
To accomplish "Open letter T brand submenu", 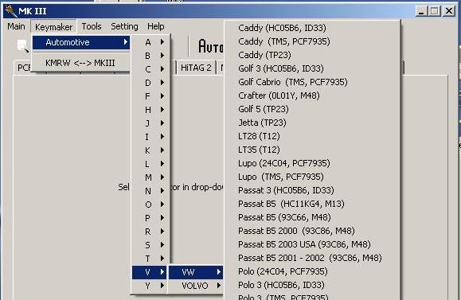I will (150, 259).
